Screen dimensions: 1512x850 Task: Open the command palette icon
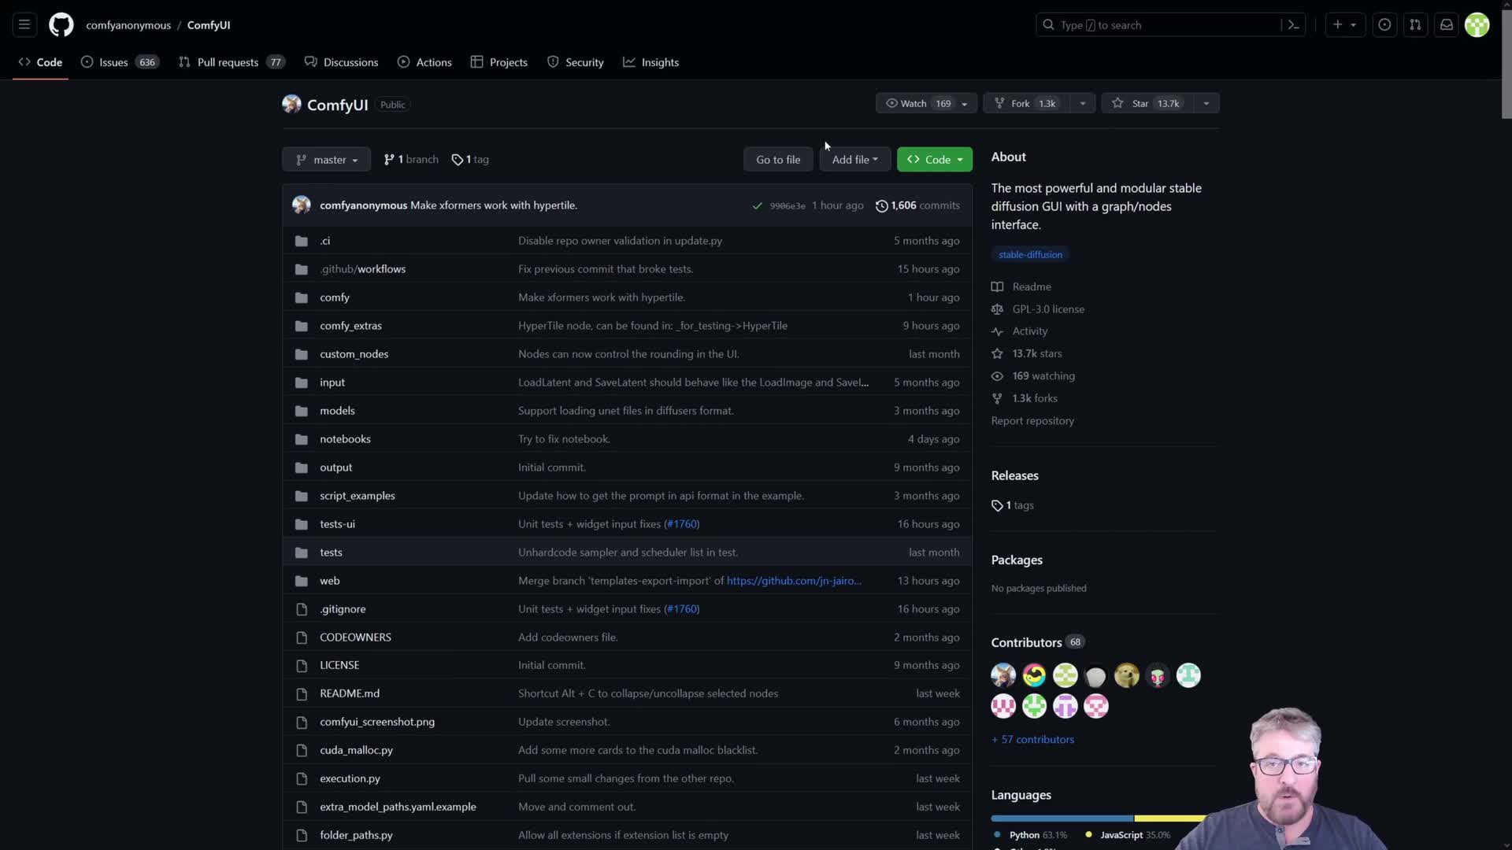tap(1293, 25)
